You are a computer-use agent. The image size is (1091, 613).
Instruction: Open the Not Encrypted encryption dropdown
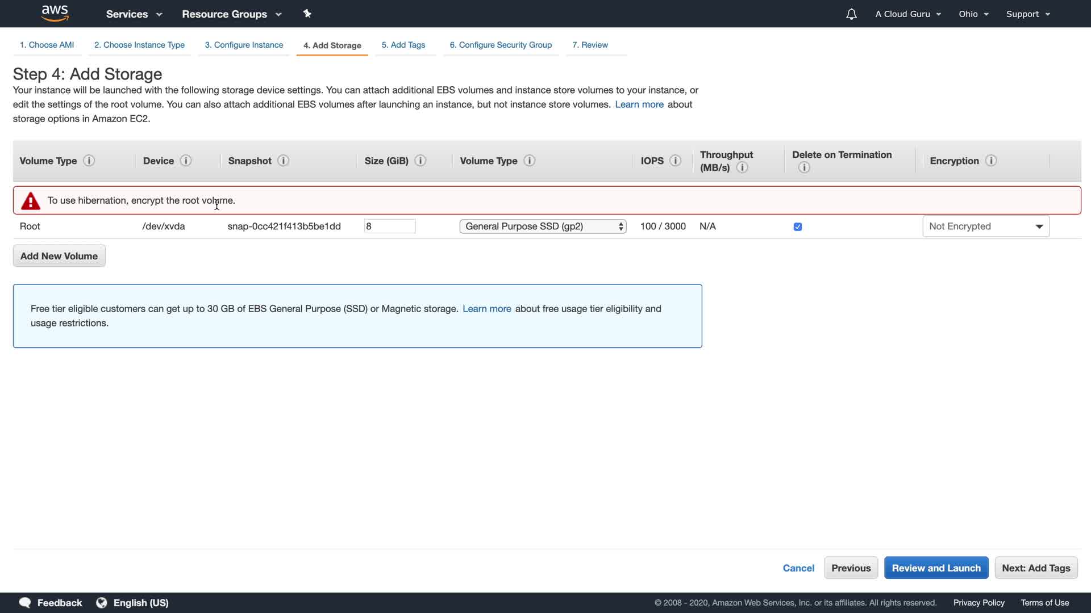986,226
